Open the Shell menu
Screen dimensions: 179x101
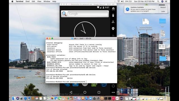[27, 1]
